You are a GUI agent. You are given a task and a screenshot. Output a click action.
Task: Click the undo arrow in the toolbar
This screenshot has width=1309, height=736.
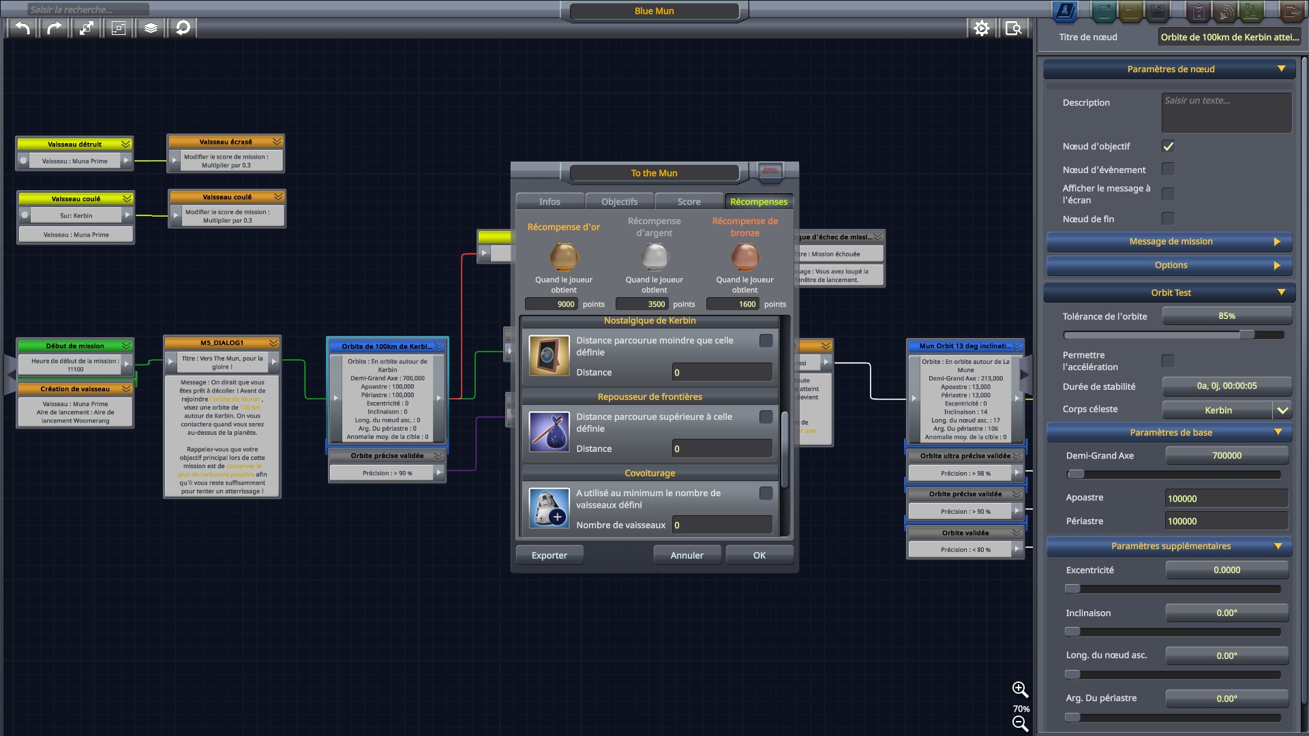click(22, 28)
